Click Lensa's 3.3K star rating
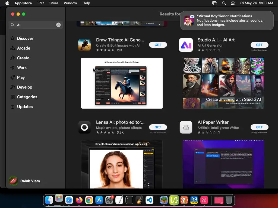Viewport: 278px width, 208px height. tap(110, 132)
